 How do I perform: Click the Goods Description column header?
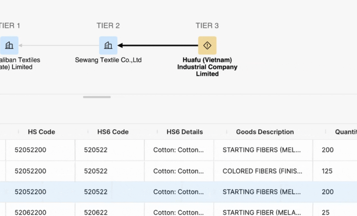click(265, 132)
